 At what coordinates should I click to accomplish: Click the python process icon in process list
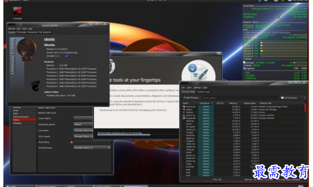[184, 109]
